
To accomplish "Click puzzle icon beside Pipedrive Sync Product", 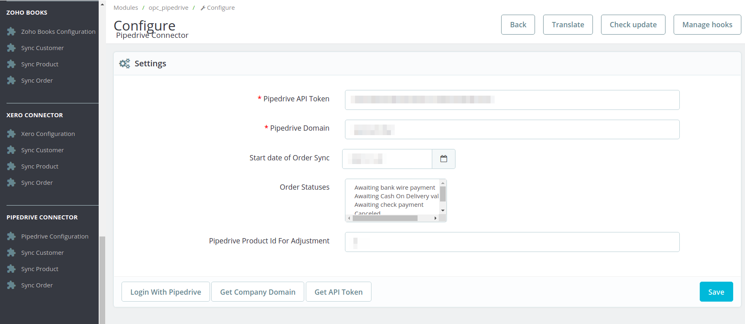I will [x=11, y=269].
